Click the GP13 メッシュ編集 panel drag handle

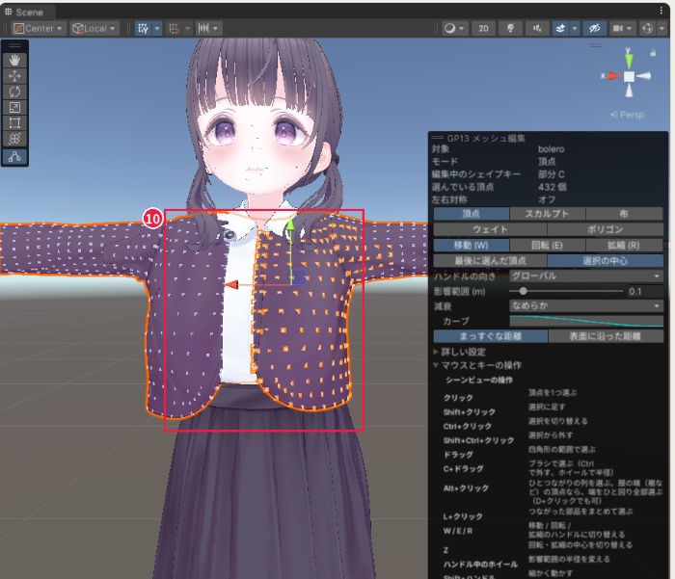tap(438, 138)
